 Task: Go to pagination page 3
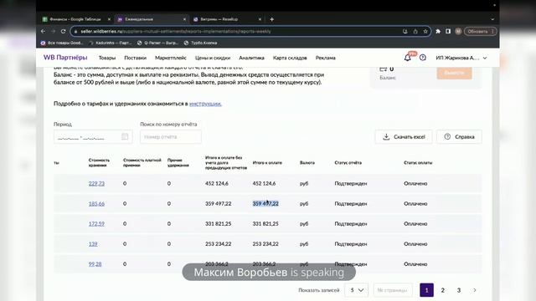[x=459, y=290]
